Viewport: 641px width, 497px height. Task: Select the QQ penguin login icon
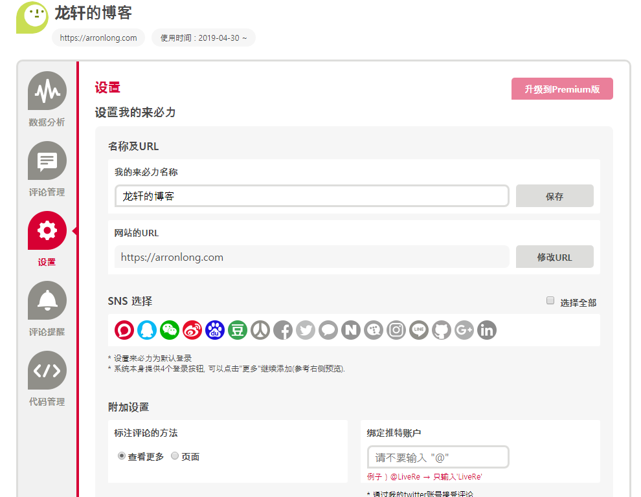[x=147, y=330]
